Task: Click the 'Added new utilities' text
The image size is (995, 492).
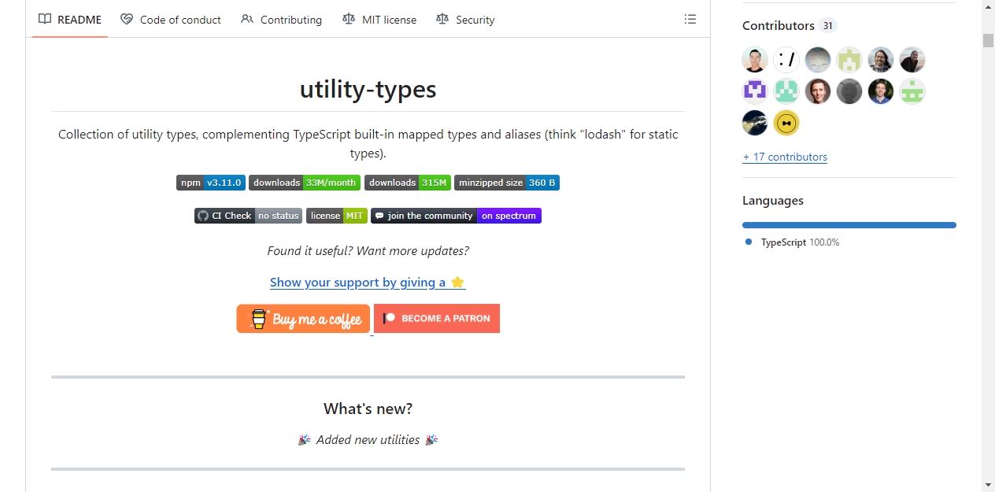Action: tap(368, 440)
